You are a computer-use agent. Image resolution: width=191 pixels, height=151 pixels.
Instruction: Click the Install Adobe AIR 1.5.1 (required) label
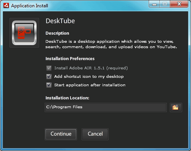(91, 68)
